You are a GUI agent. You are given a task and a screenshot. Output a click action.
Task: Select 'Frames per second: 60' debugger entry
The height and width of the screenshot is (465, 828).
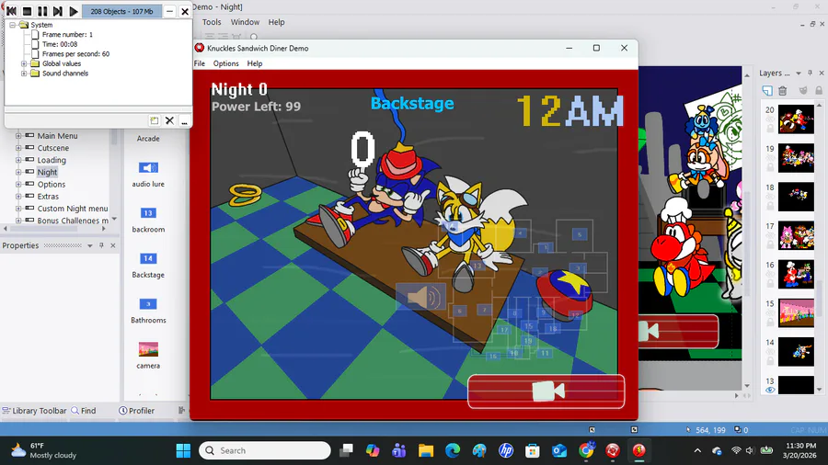pos(76,54)
